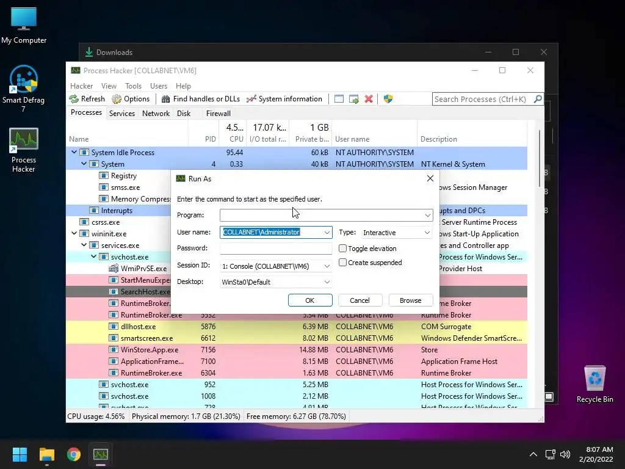Select the WinStore.App.exe process row
The height and width of the screenshot is (469, 625).
pos(297,349)
